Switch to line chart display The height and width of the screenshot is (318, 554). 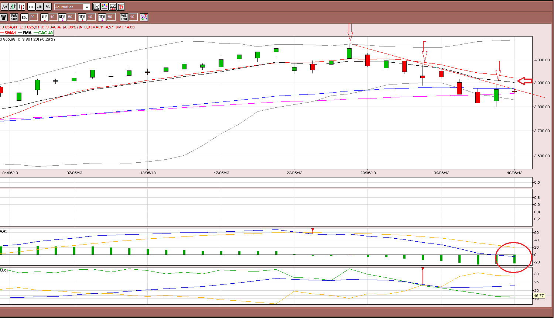tap(4, 7)
